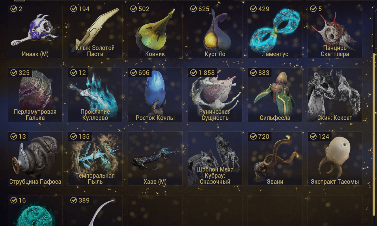Select the Ламентус glowing loop item
Viewport: 377px width, 226px height.
tap(275, 31)
